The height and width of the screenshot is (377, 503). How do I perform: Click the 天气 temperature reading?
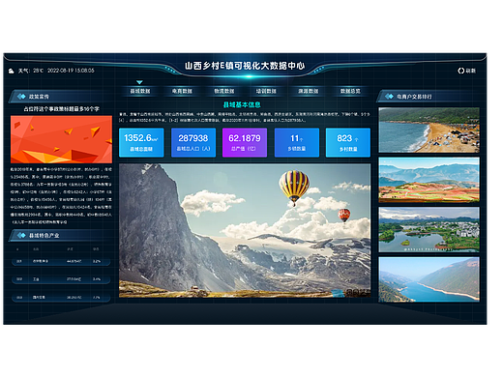tap(31, 71)
